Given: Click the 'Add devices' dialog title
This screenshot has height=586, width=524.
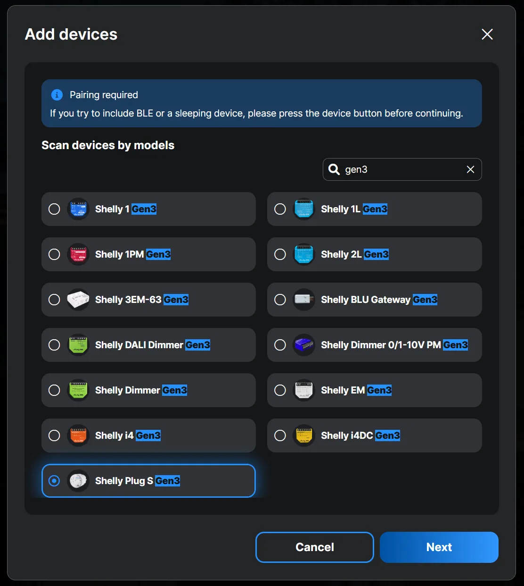Looking at the screenshot, I should (71, 34).
